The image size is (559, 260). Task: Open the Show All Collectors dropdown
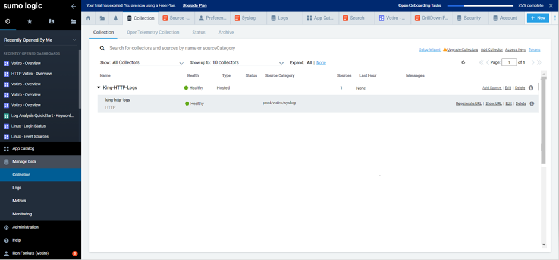147,62
